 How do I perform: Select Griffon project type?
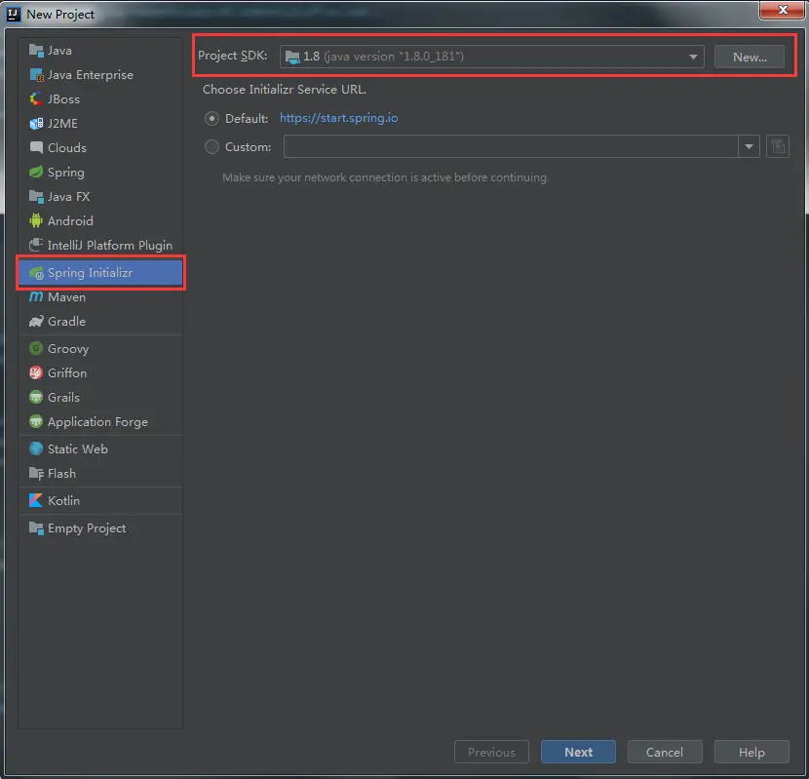pos(100,372)
